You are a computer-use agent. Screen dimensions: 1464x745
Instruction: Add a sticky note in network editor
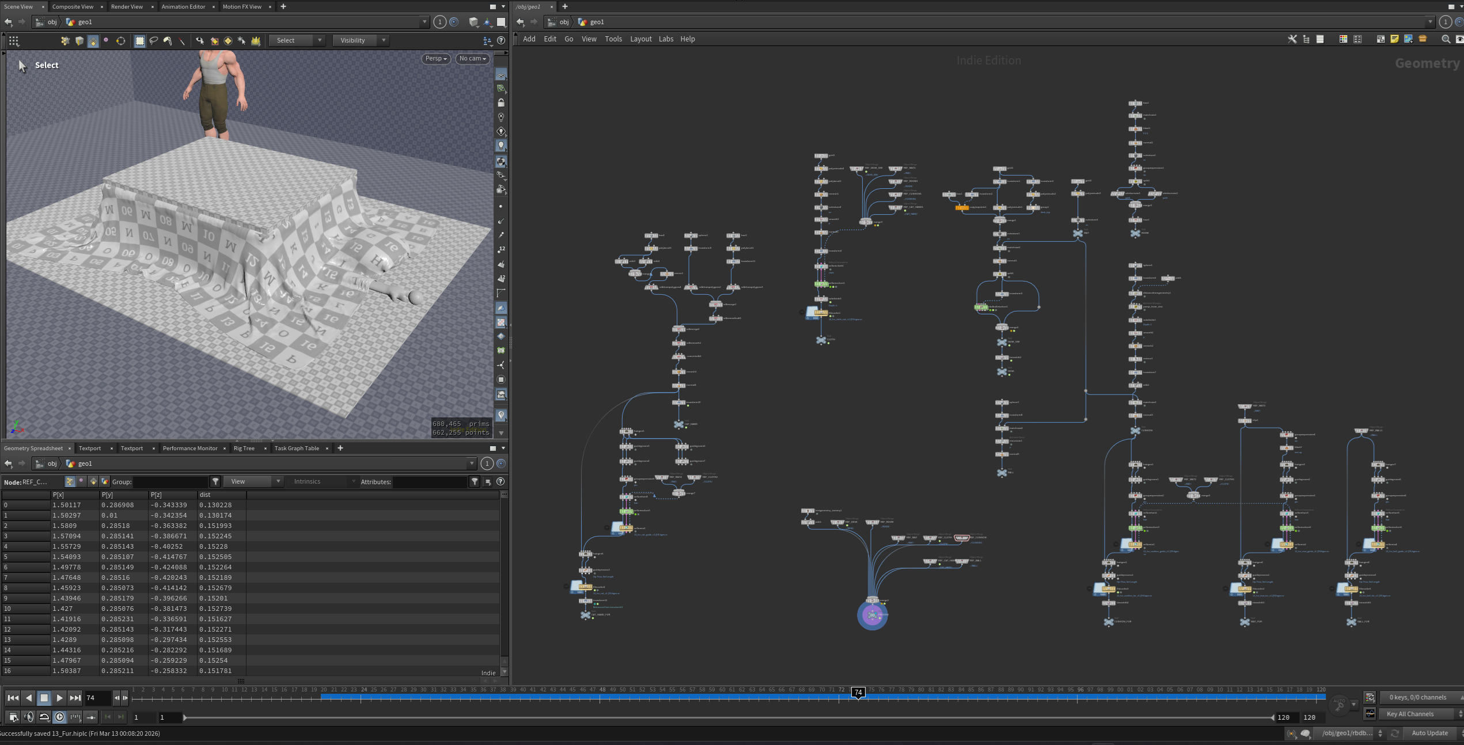[x=1394, y=39]
